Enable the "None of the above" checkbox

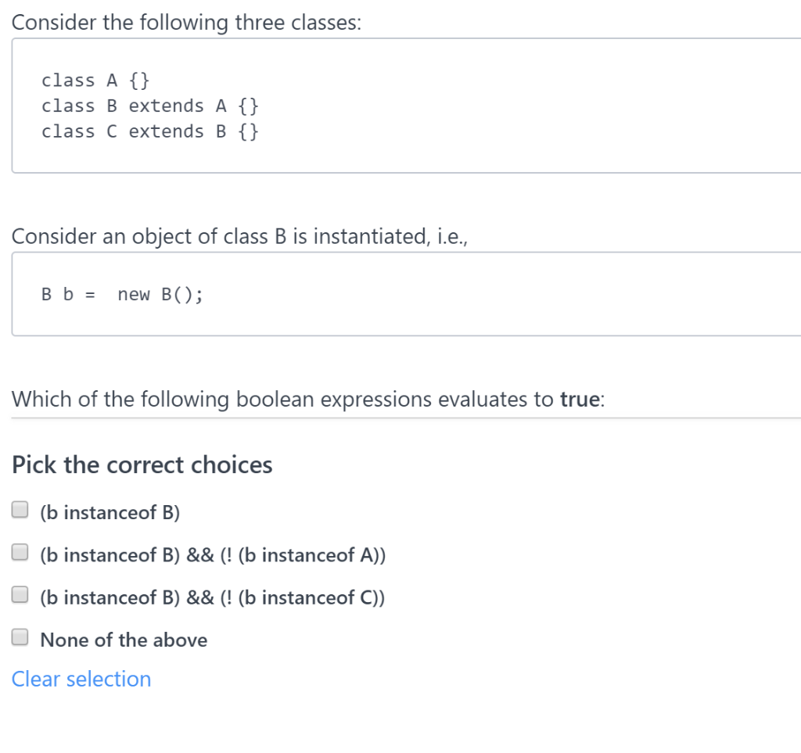[x=20, y=637]
